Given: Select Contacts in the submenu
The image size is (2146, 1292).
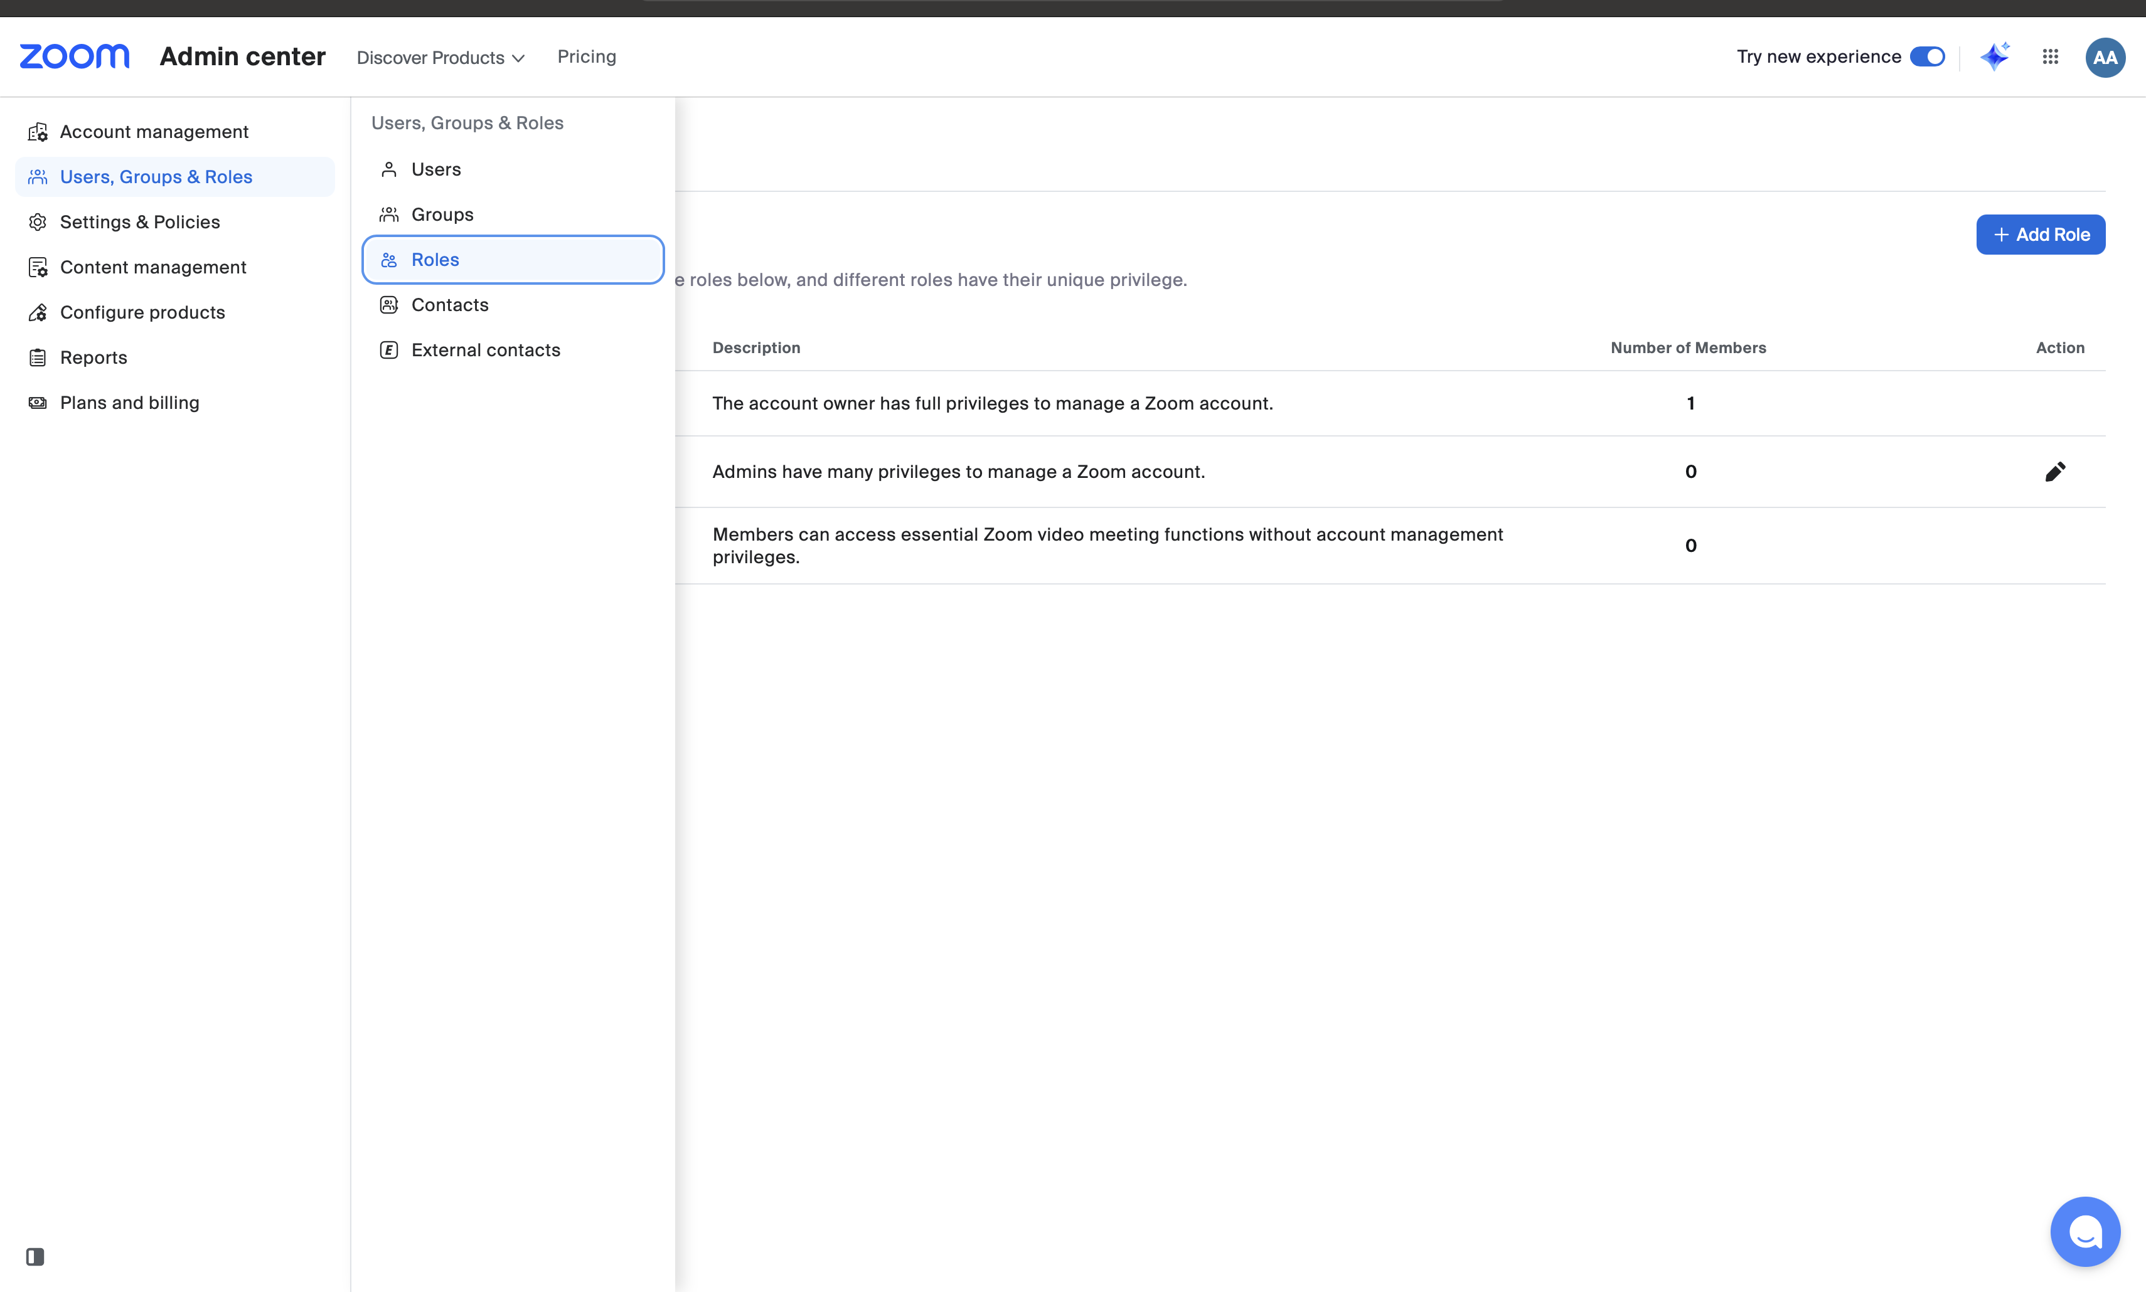Looking at the screenshot, I should (449, 305).
